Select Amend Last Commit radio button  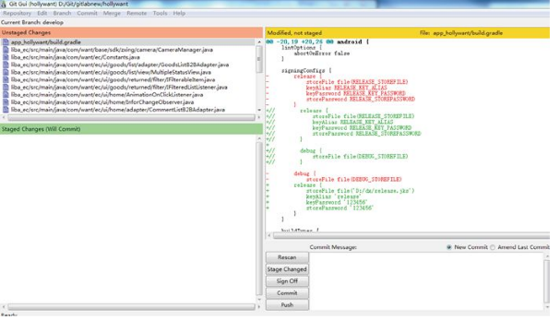[493, 247]
